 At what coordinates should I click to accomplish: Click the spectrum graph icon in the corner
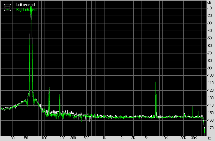(x=8, y=8)
